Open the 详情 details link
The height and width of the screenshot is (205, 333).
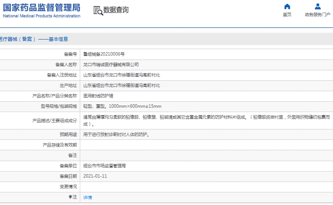click(88, 197)
